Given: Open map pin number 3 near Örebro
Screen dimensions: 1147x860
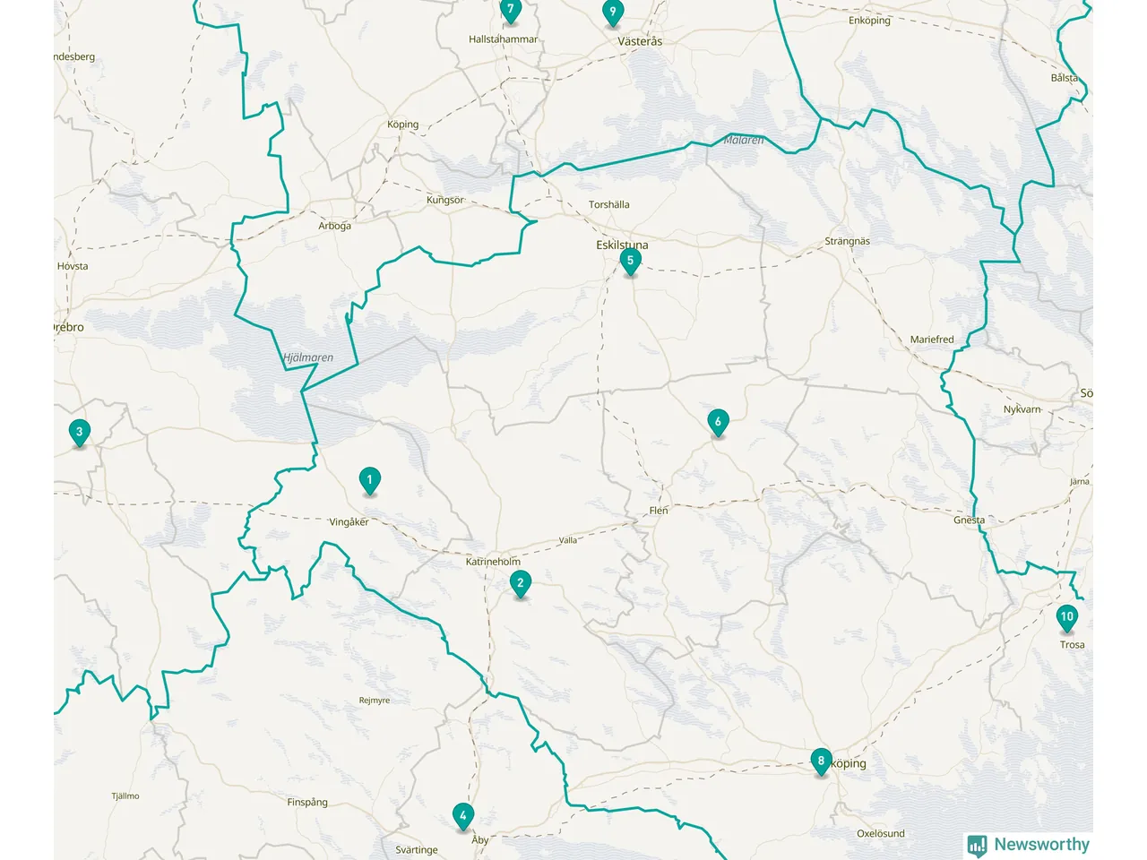Looking at the screenshot, I should tap(79, 434).
